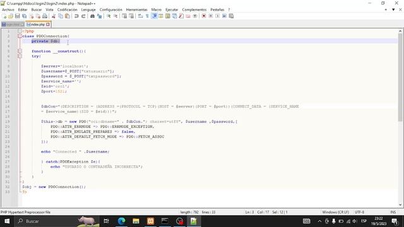Open Folder as Workspace from toolbar
Viewport: 404px width, 227px height.
point(188,16)
